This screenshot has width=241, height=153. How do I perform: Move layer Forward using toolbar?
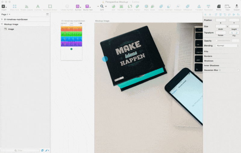(x=199, y=6)
